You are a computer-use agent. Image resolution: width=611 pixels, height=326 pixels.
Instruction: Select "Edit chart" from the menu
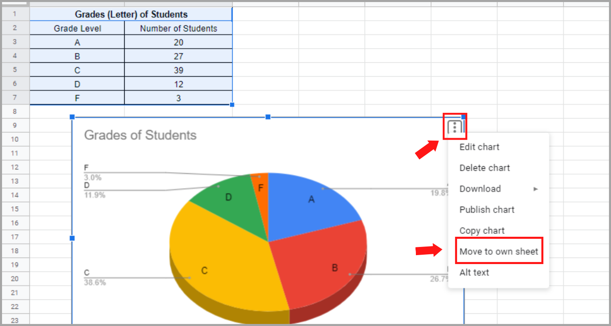(x=479, y=147)
